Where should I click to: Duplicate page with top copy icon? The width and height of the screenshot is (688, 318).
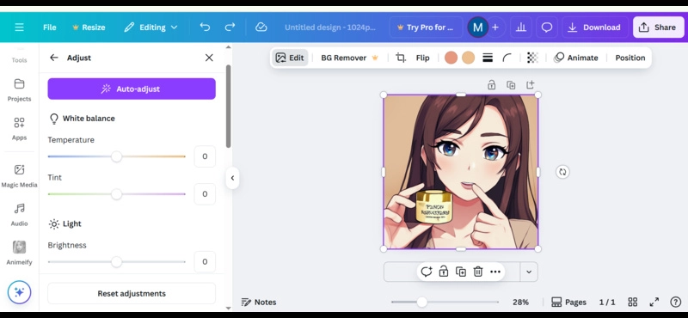[x=511, y=84]
